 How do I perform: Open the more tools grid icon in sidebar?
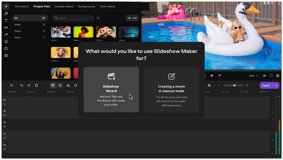pyautogui.click(x=6, y=56)
